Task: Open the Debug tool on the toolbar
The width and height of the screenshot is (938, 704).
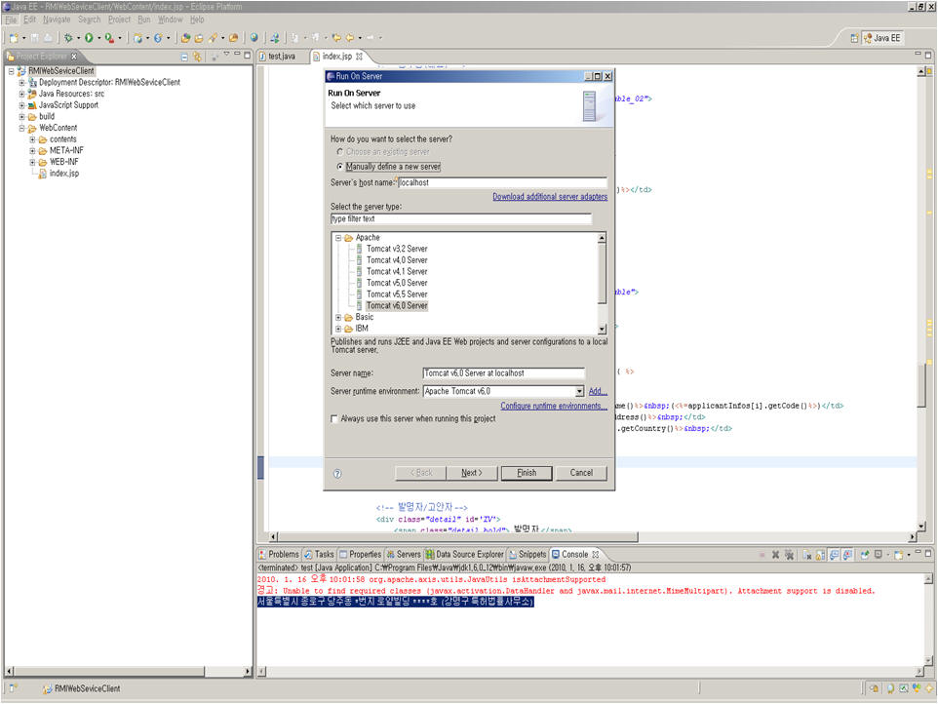Action: tap(68, 38)
